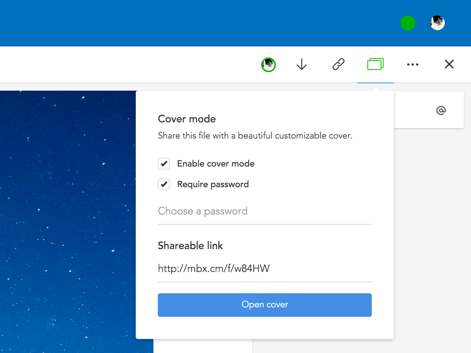The image size is (471, 353).
Task: Uncheck Require password checkbox
Action: point(164,184)
